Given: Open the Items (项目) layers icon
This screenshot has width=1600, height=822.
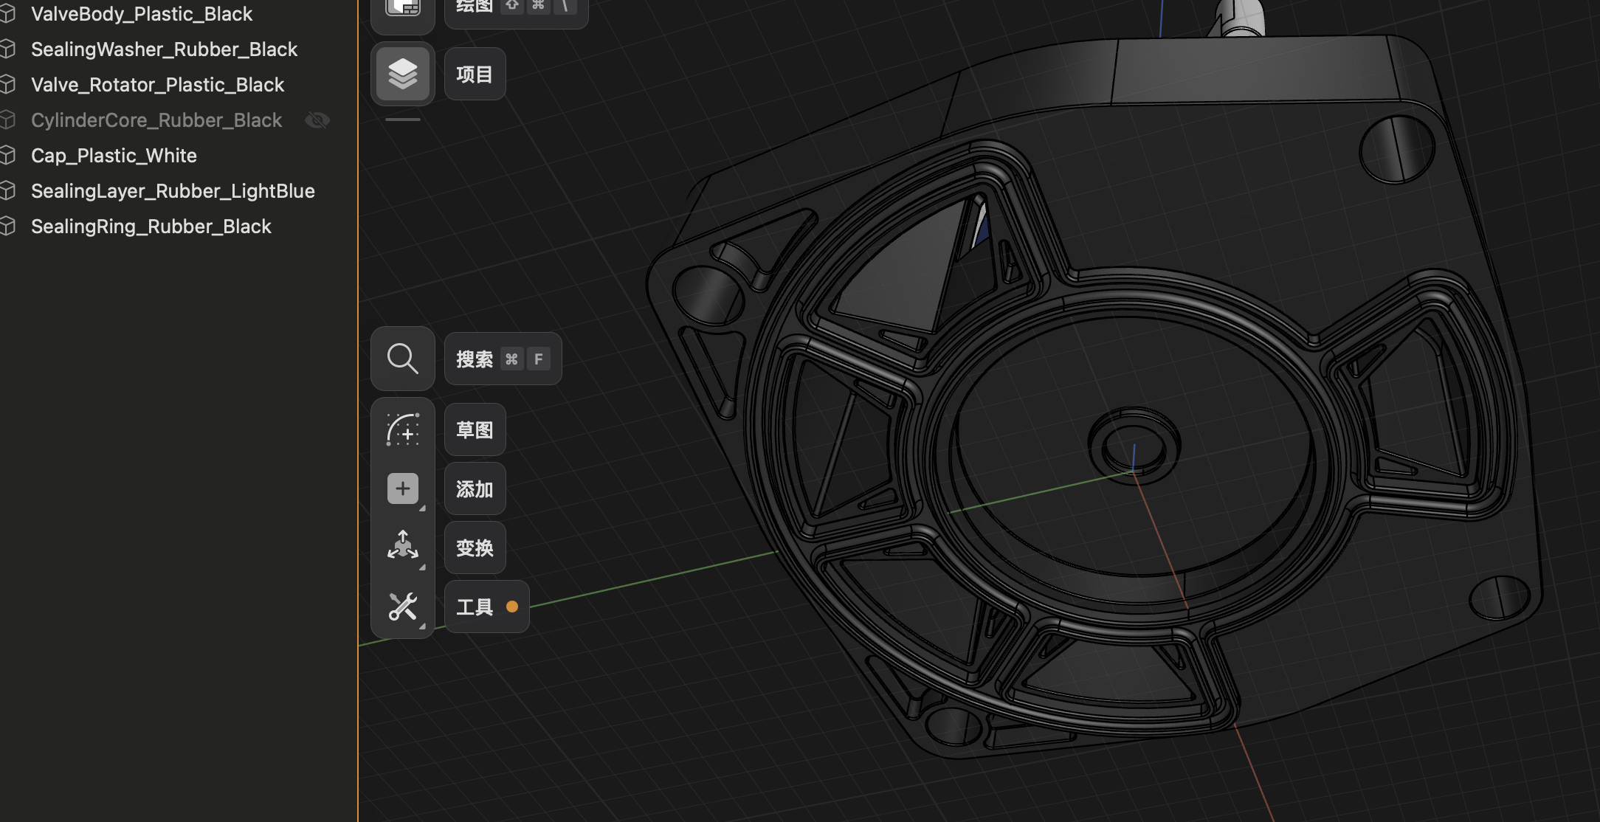Looking at the screenshot, I should [x=402, y=74].
